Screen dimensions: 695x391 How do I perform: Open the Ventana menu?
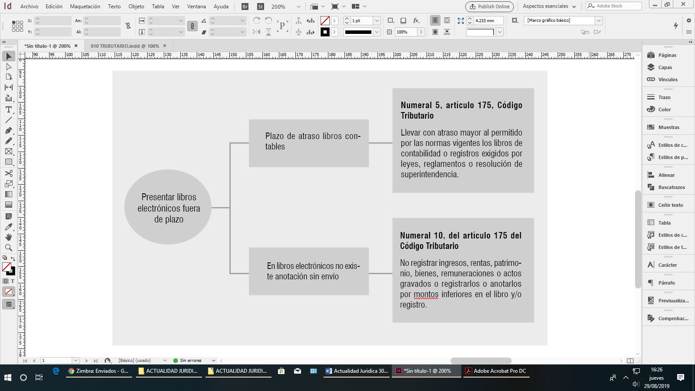coord(196,7)
